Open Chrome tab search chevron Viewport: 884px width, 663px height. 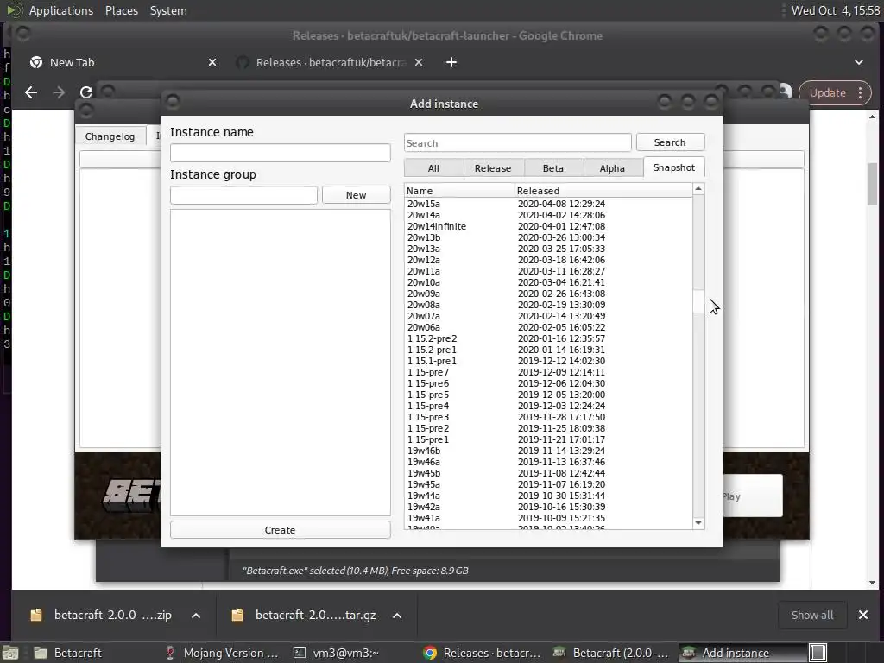859,62
